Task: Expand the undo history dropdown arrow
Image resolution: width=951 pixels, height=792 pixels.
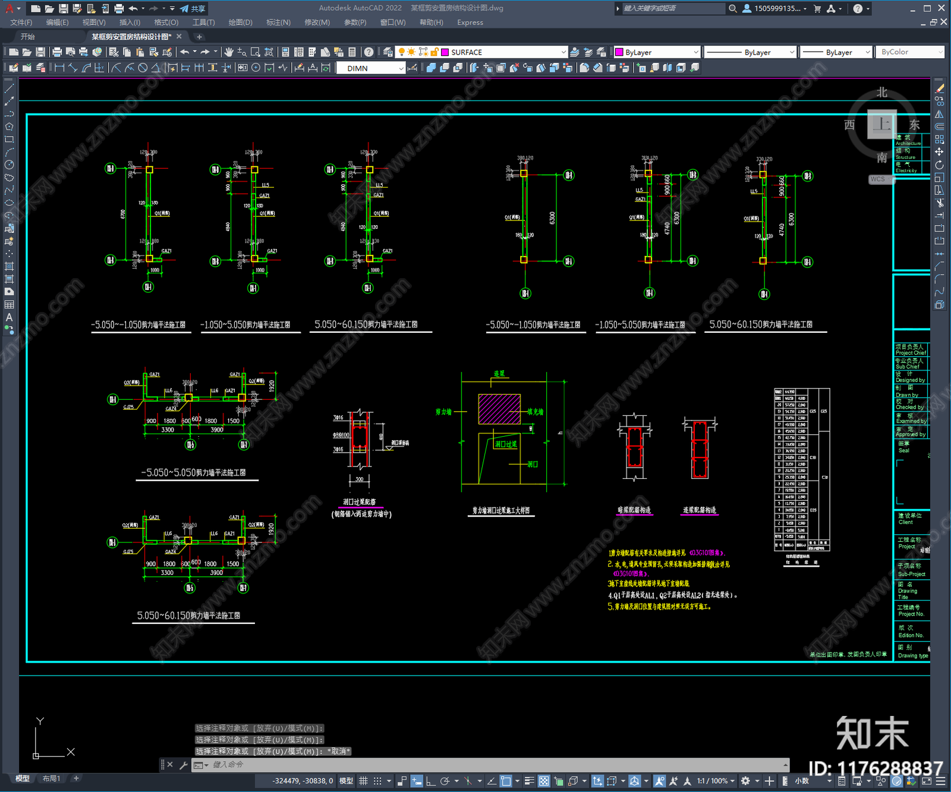Action: pos(143,8)
